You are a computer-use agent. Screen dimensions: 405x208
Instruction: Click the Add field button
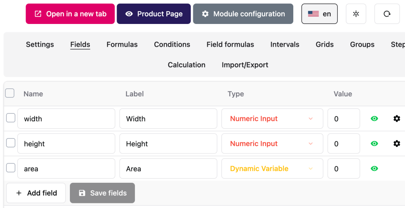pyautogui.click(x=36, y=193)
